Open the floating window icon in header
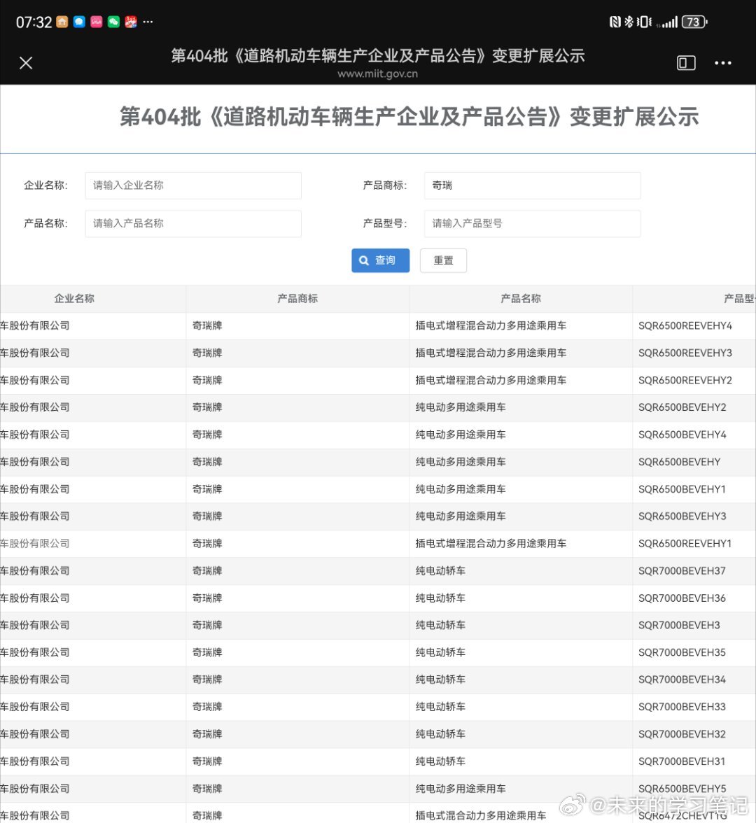The image size is (756, 823). tap(686, 63)
